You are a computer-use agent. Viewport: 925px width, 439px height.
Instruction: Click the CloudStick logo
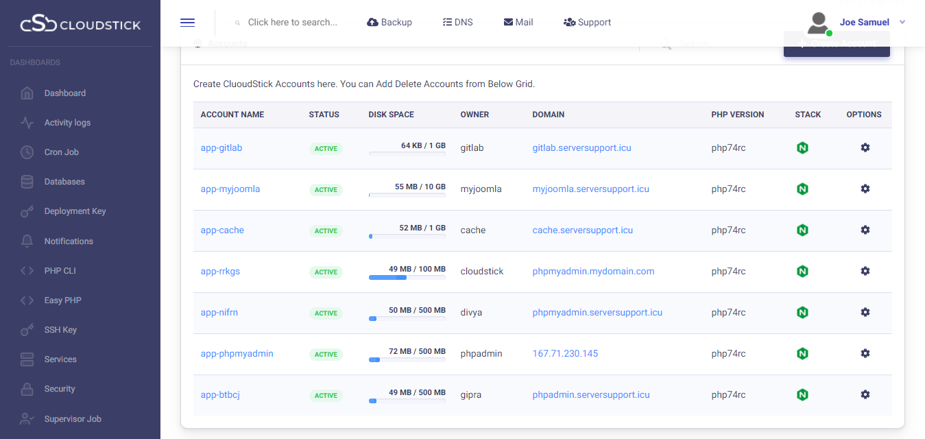pyautogui.click(x=80, y=25)
